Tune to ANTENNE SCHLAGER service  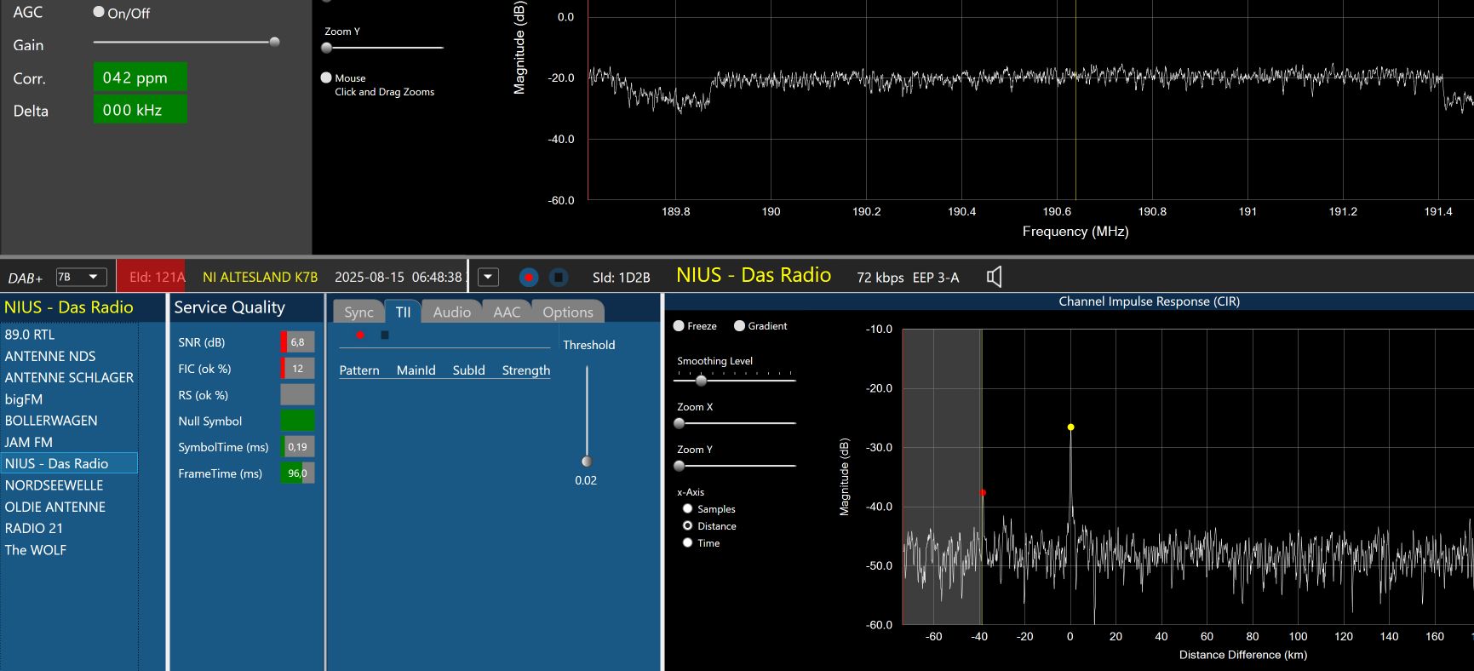[x=69, y=377]
